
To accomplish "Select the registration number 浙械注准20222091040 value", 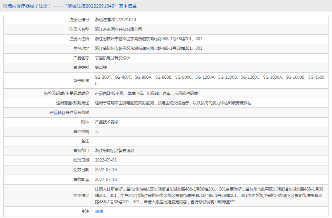I will tap(115, 19).
